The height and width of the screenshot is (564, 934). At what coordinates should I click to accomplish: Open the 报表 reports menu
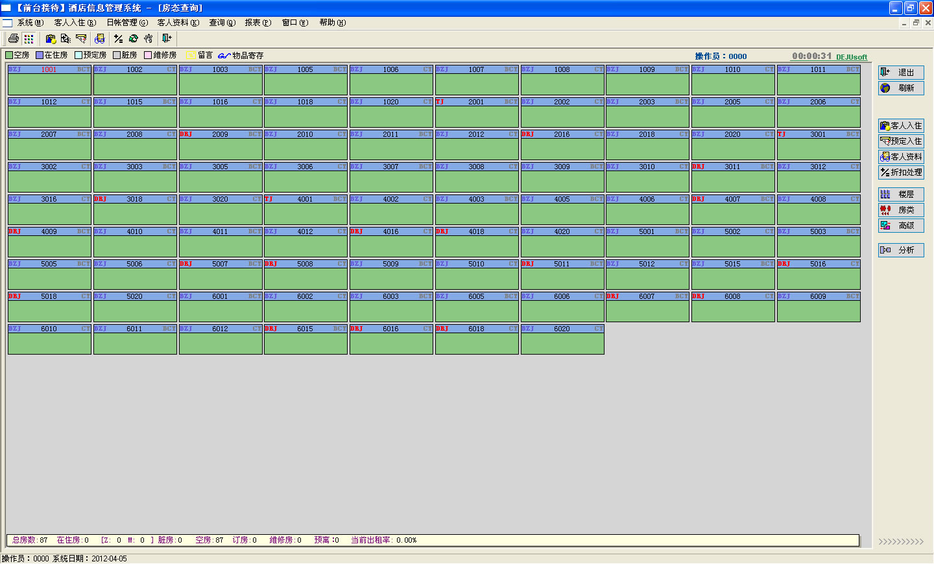point(257,22)
